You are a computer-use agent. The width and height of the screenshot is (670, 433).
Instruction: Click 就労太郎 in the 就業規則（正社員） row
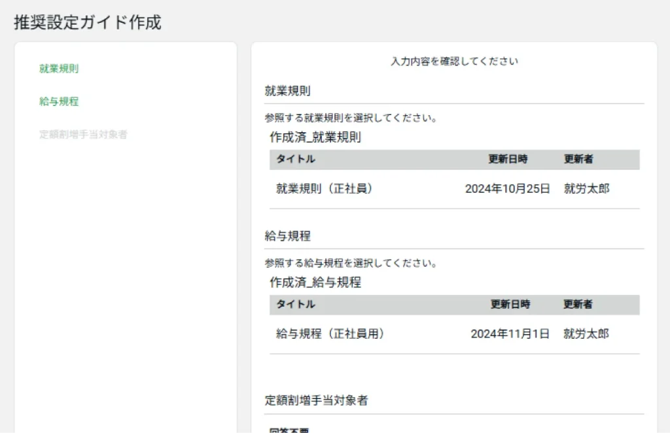(586, 189)
